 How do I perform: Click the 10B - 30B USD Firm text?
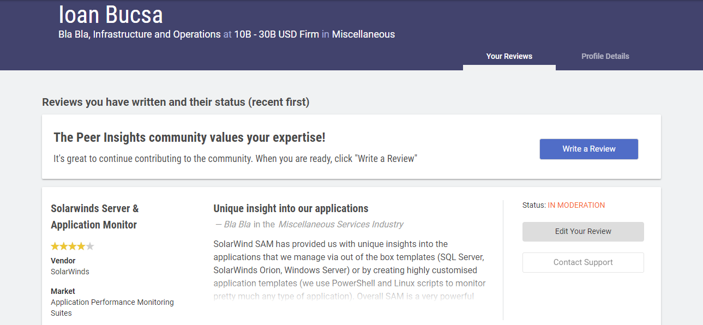point(277,34)
